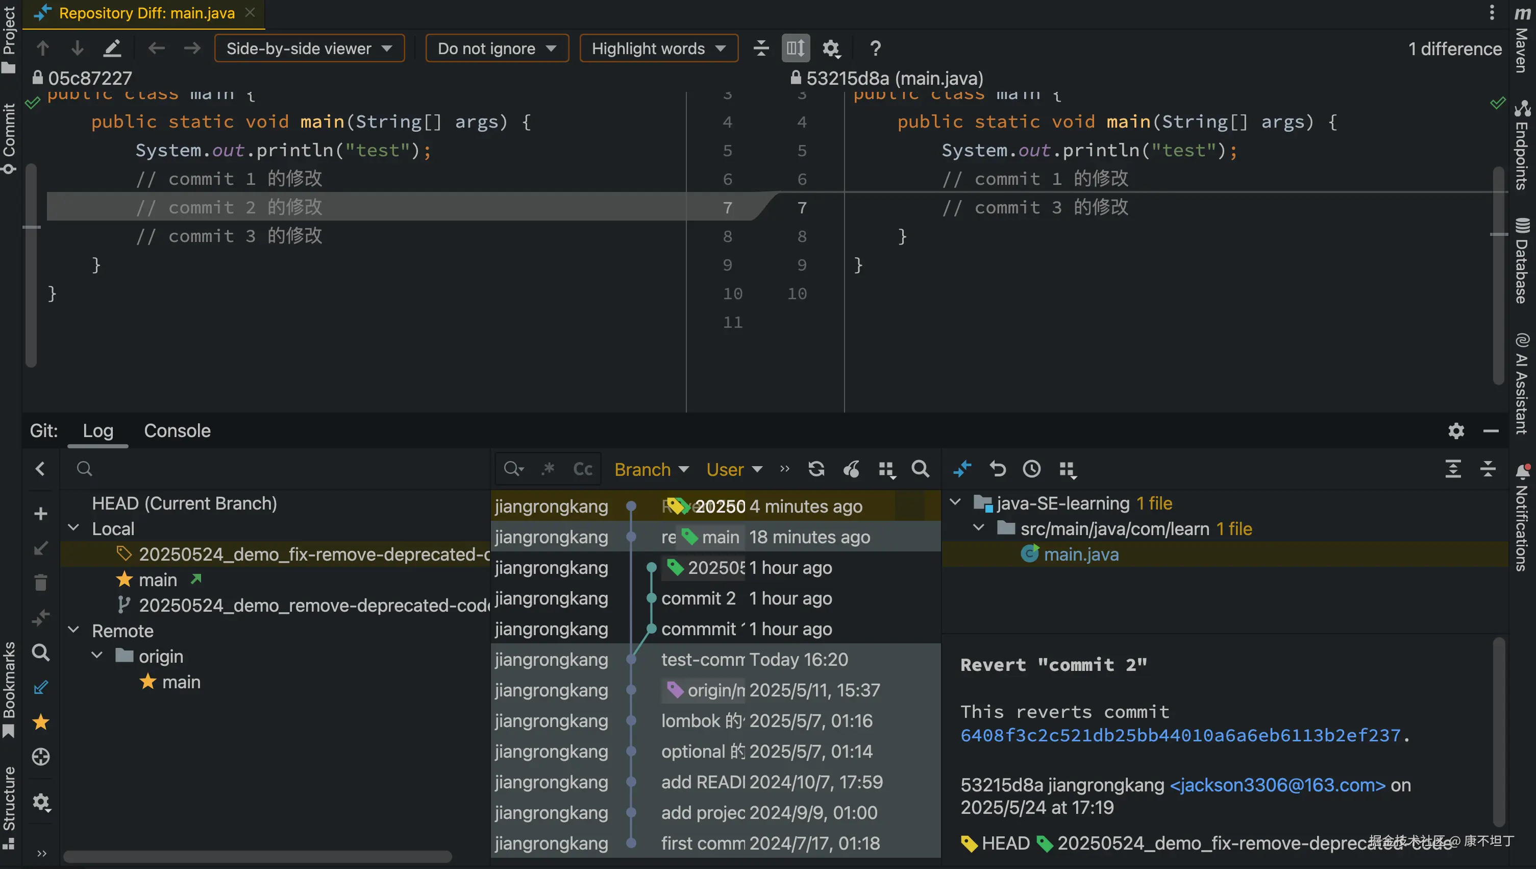Image resolution: width=1536 pixels, height=869 pixels.
Task: Select the Repository Diff: main.java tab
Action: (146, 13)
